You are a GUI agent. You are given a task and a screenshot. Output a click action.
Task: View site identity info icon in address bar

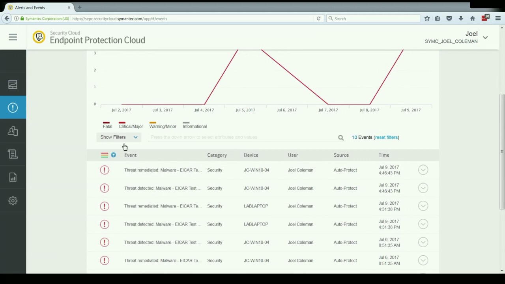pos(16,19)
